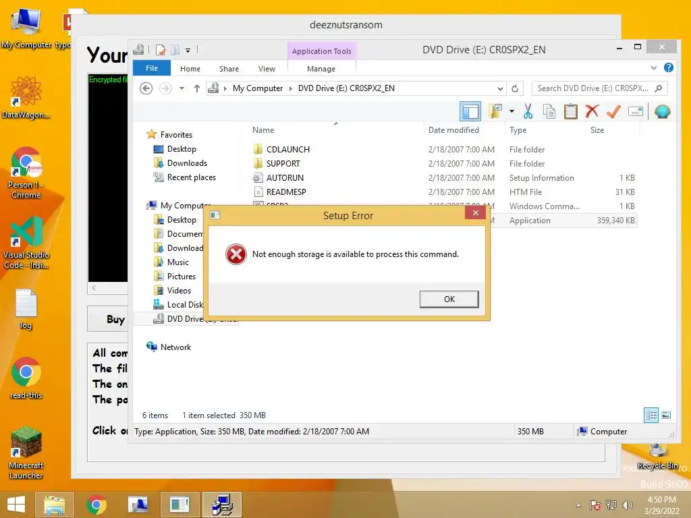
Task: Refresh the DVD Drive folder view
Action: (x=515, y=88)
